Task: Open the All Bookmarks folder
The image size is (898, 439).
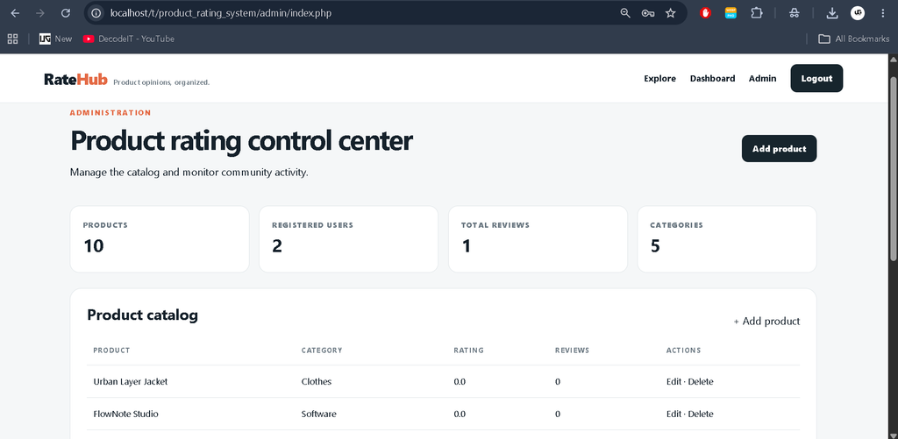Action: coord(853,39)
